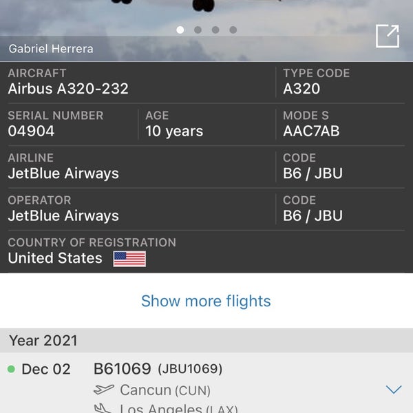Tap the serial number 04904
413x413 pixels.
pos(31,131)
